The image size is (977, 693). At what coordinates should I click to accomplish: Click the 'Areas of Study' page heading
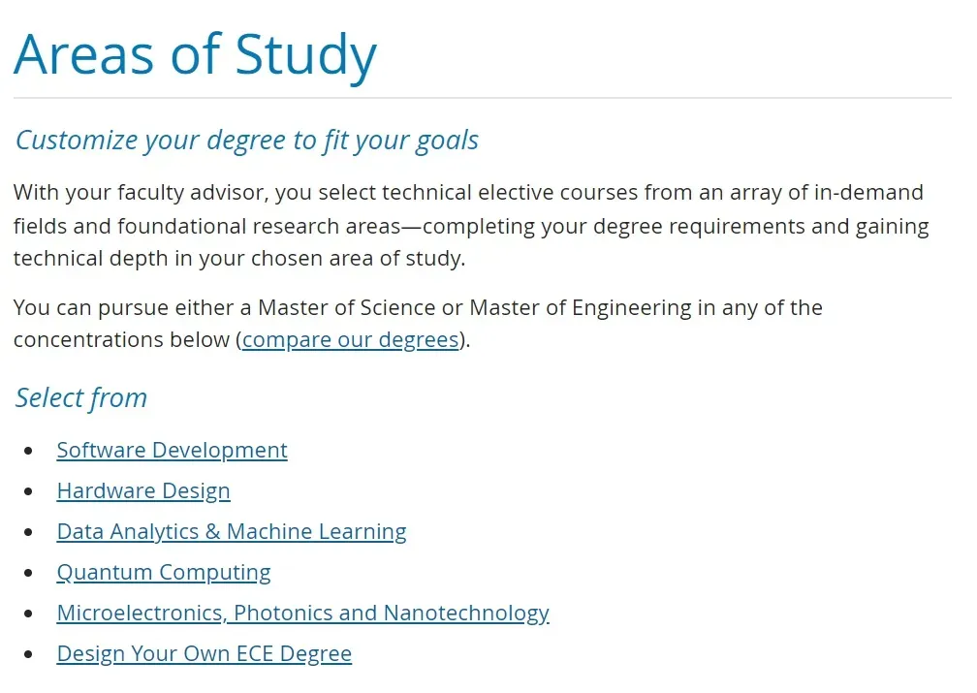(x=195, y=54)
